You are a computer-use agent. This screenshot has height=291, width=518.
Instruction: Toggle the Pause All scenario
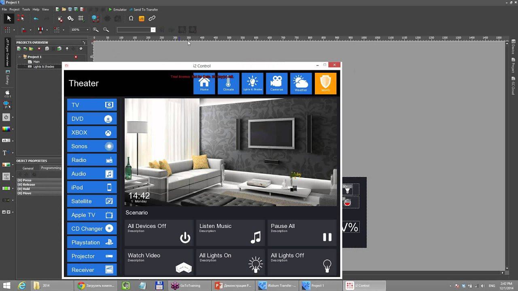pos(302,233)
